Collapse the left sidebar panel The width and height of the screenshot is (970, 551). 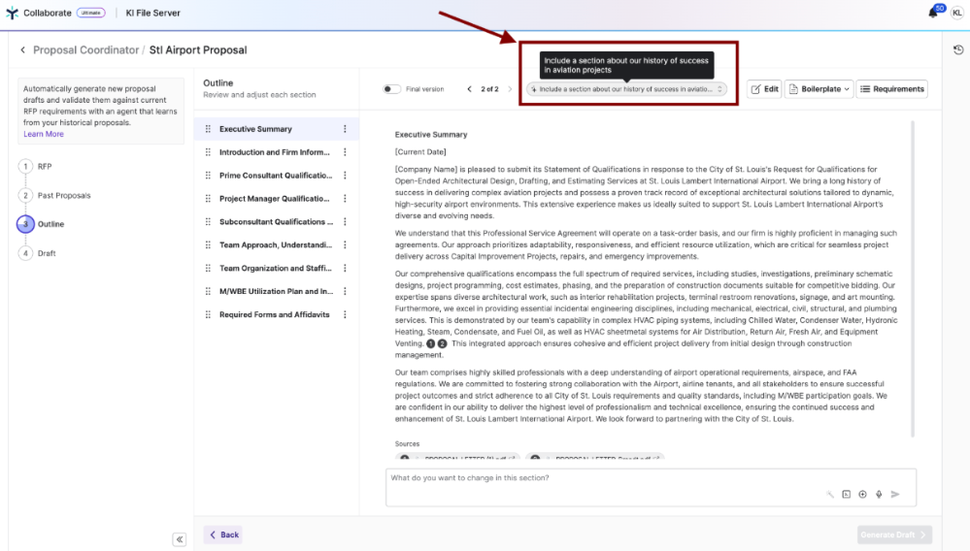point(180,539)
